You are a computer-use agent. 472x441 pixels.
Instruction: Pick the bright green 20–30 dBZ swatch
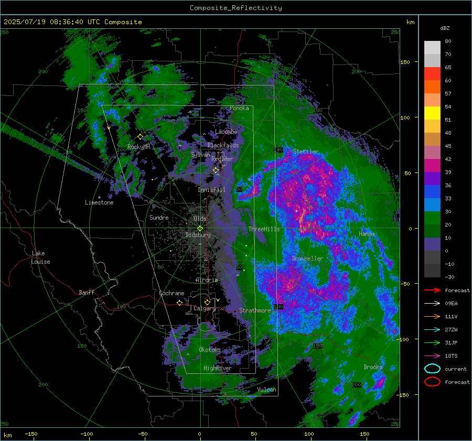(x=432, y=218)
